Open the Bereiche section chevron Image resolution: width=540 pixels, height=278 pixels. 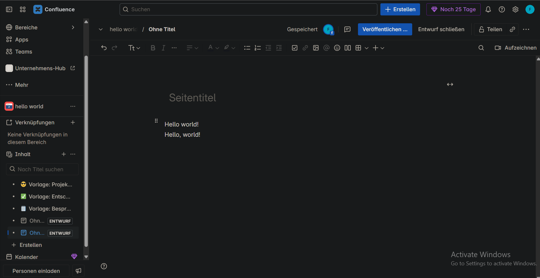pyautogui.click(x=73, y=27)
